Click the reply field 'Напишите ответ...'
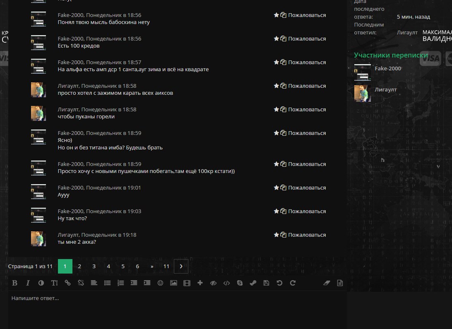Image resolution: width=452 pixels, height=329 pixels. point(178,310)
